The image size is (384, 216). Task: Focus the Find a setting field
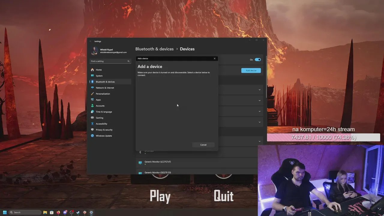point(110,61)
